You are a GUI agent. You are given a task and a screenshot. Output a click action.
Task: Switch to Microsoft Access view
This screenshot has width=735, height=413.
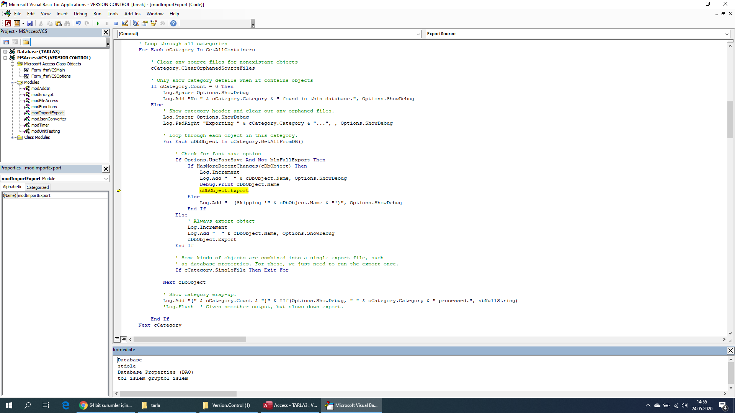point(7,23)
